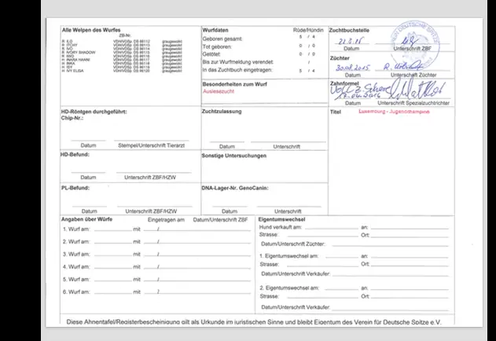Click the 'Eigentumswechsel' section heading
Image resolution: width=496 pixels, height=341 pixels.
(282, 219)
